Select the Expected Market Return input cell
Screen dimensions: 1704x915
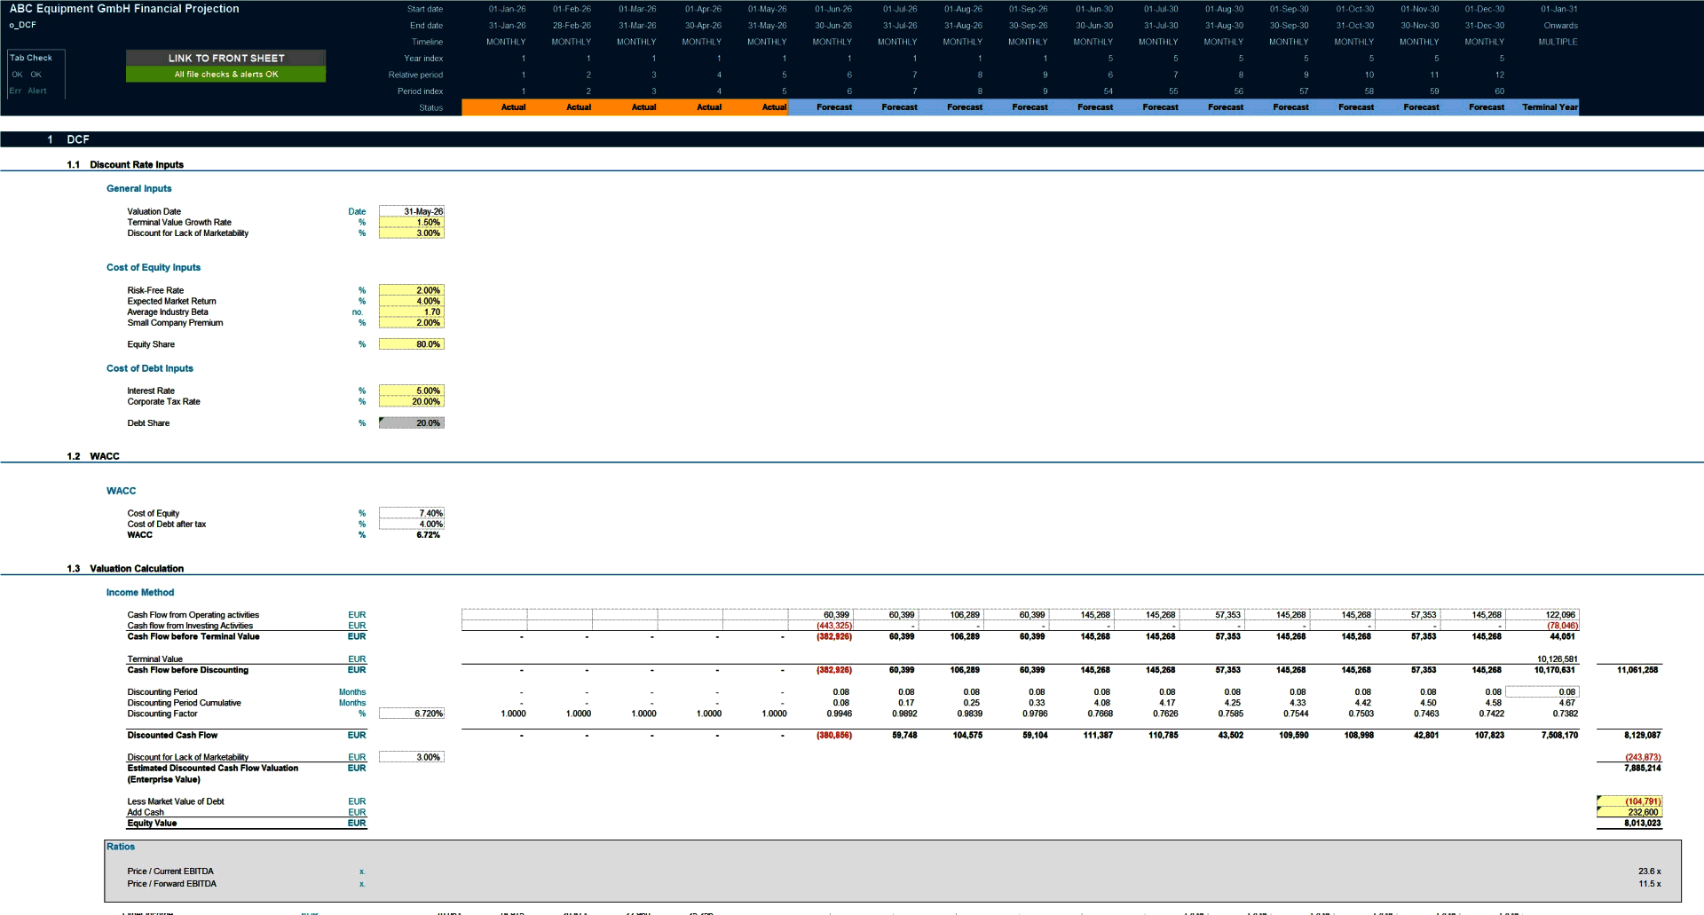411,301
